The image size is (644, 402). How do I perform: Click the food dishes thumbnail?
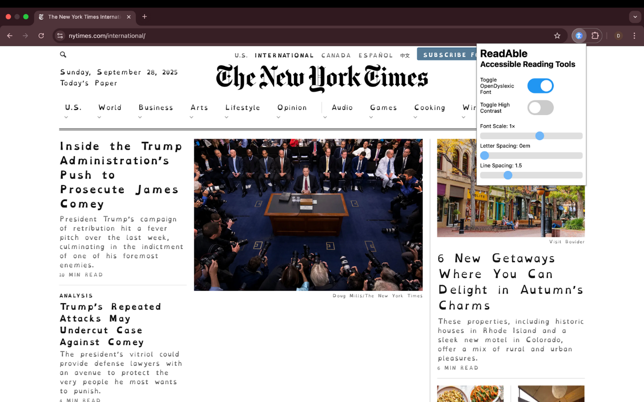[x=470, y=394]
